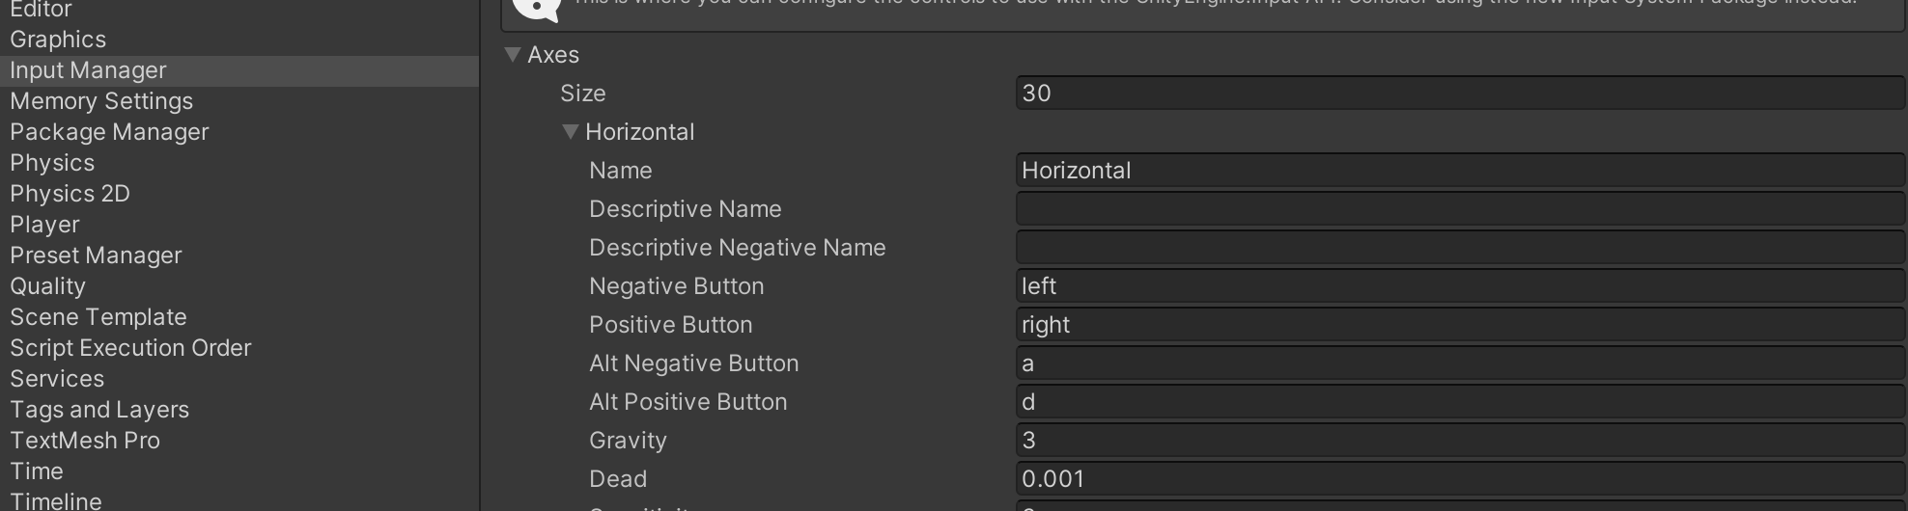The height and width of the screenshot is (511, 1908).
Task: Click the Gravity value field
Action: pyautogui.click(x=1458, y=441)
